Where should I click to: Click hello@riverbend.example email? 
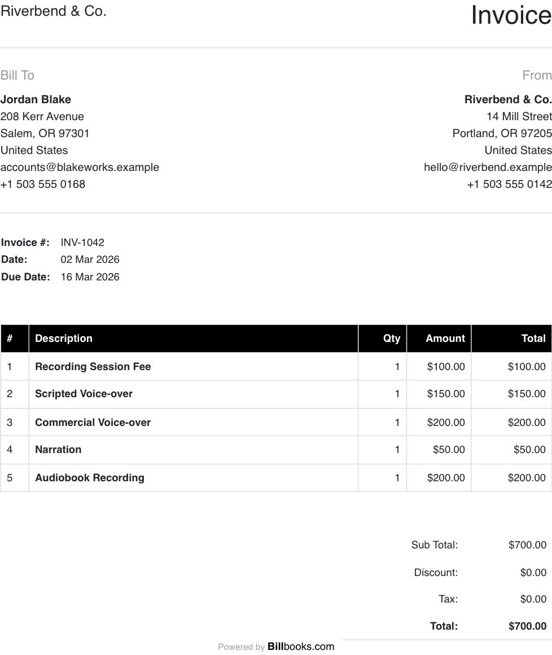(x=488, y=167)
